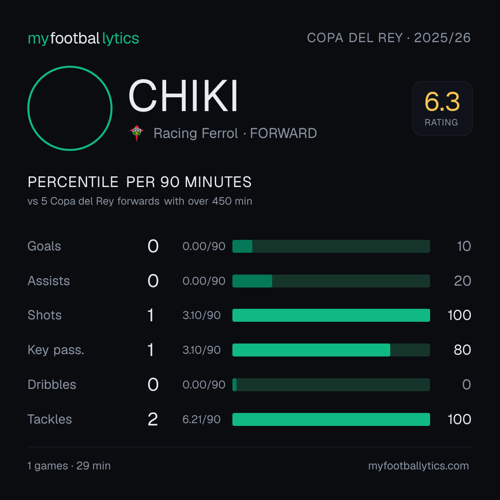The width and height of the screenshot is (500, 500).
Task: Click the Goals percentile bar
Action: click(331, 246)
